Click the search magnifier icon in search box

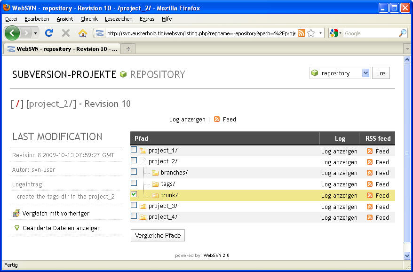[402, 33]
